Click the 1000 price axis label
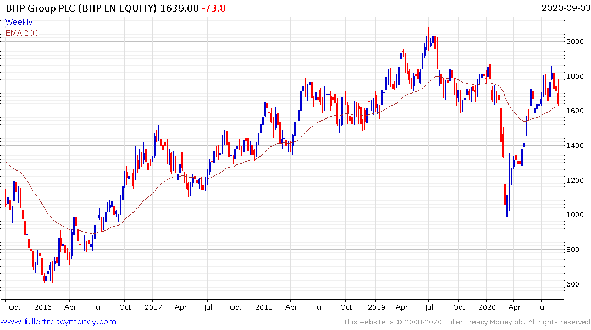Image resolution: width=591 pixels, height=330 pixels. [x=575, y=215]
